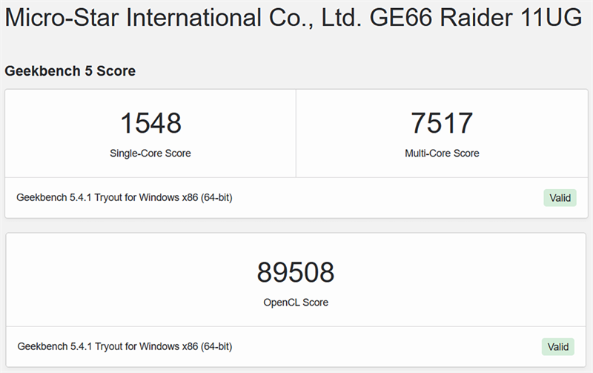Screen dimensions: 593x373
Task: Click the 1548 single-core score value
Action: click(150, 123)
